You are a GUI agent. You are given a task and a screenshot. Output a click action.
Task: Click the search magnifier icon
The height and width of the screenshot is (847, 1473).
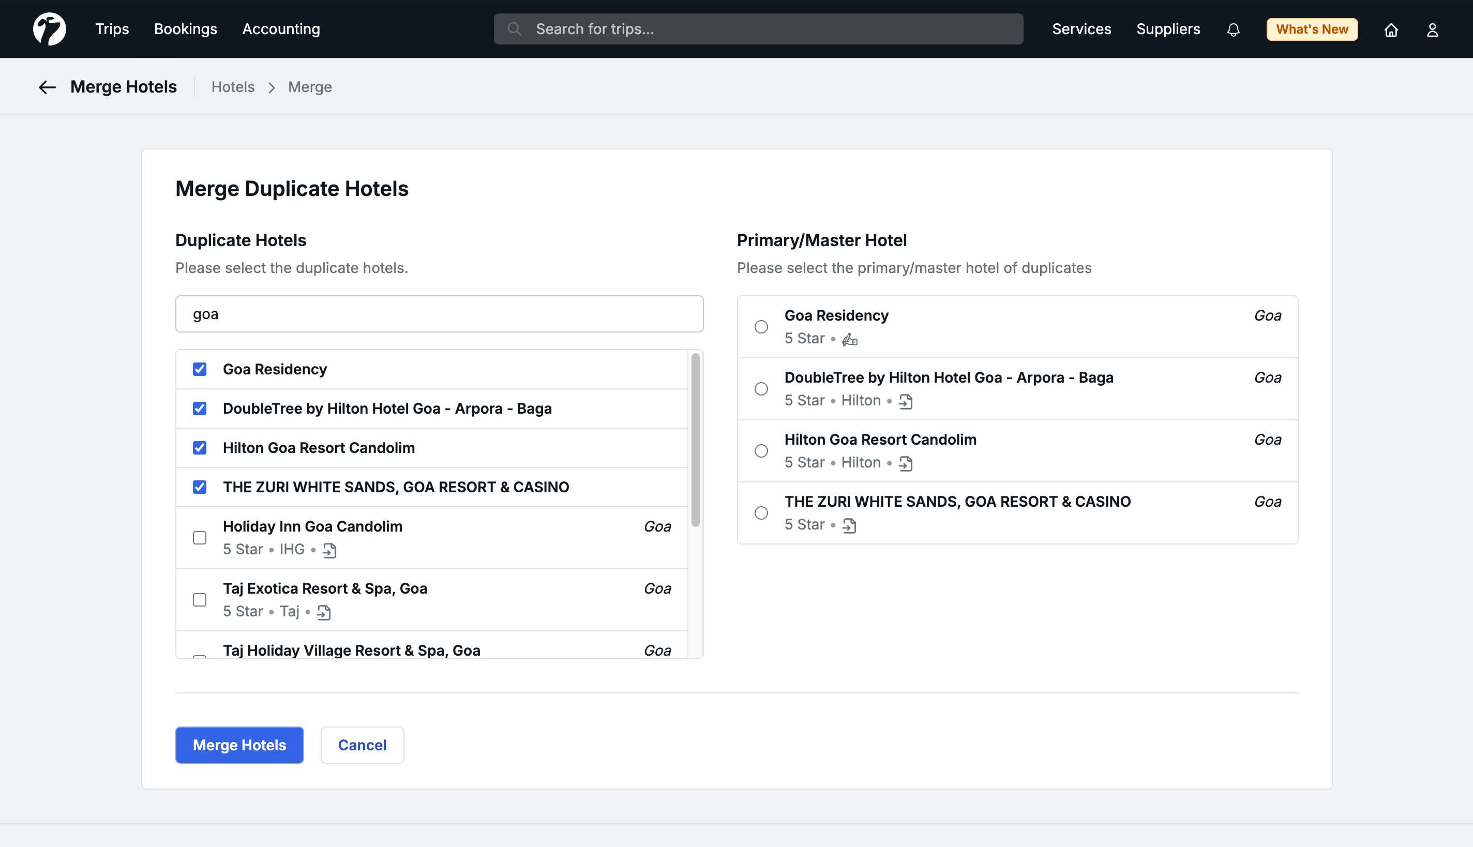pos(514,29)
